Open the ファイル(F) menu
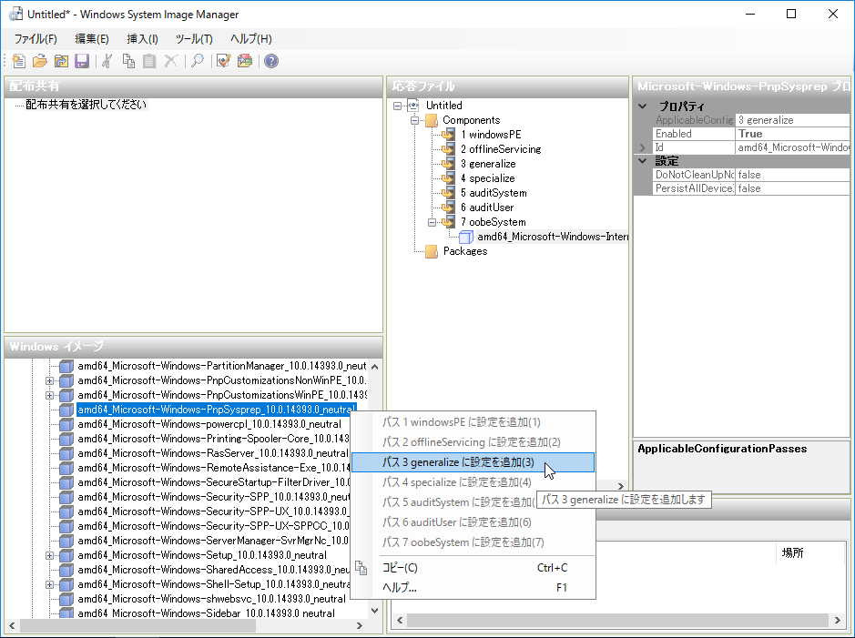This screenshot has height=638, width=855. tap(36, 39)
